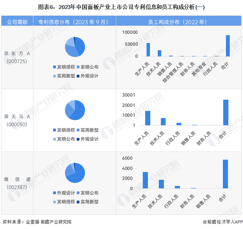Click the 50000 axis value
The height and width of the screenshot is (229, 243).
pyautogui.click(x=131, y=44)
